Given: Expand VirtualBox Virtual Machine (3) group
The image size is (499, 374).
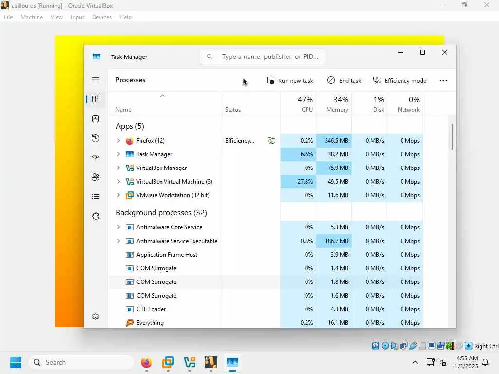Looking at the screenshot, I should click(x=119, y=182).
